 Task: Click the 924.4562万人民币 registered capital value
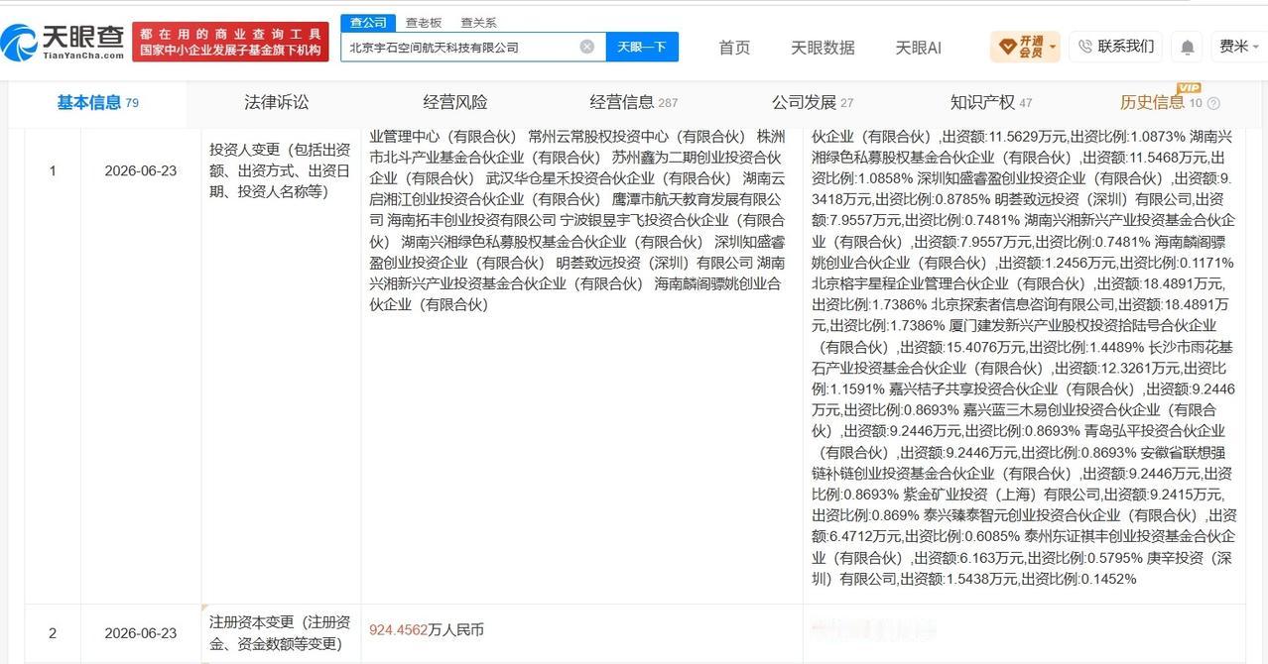pos(427,629)
